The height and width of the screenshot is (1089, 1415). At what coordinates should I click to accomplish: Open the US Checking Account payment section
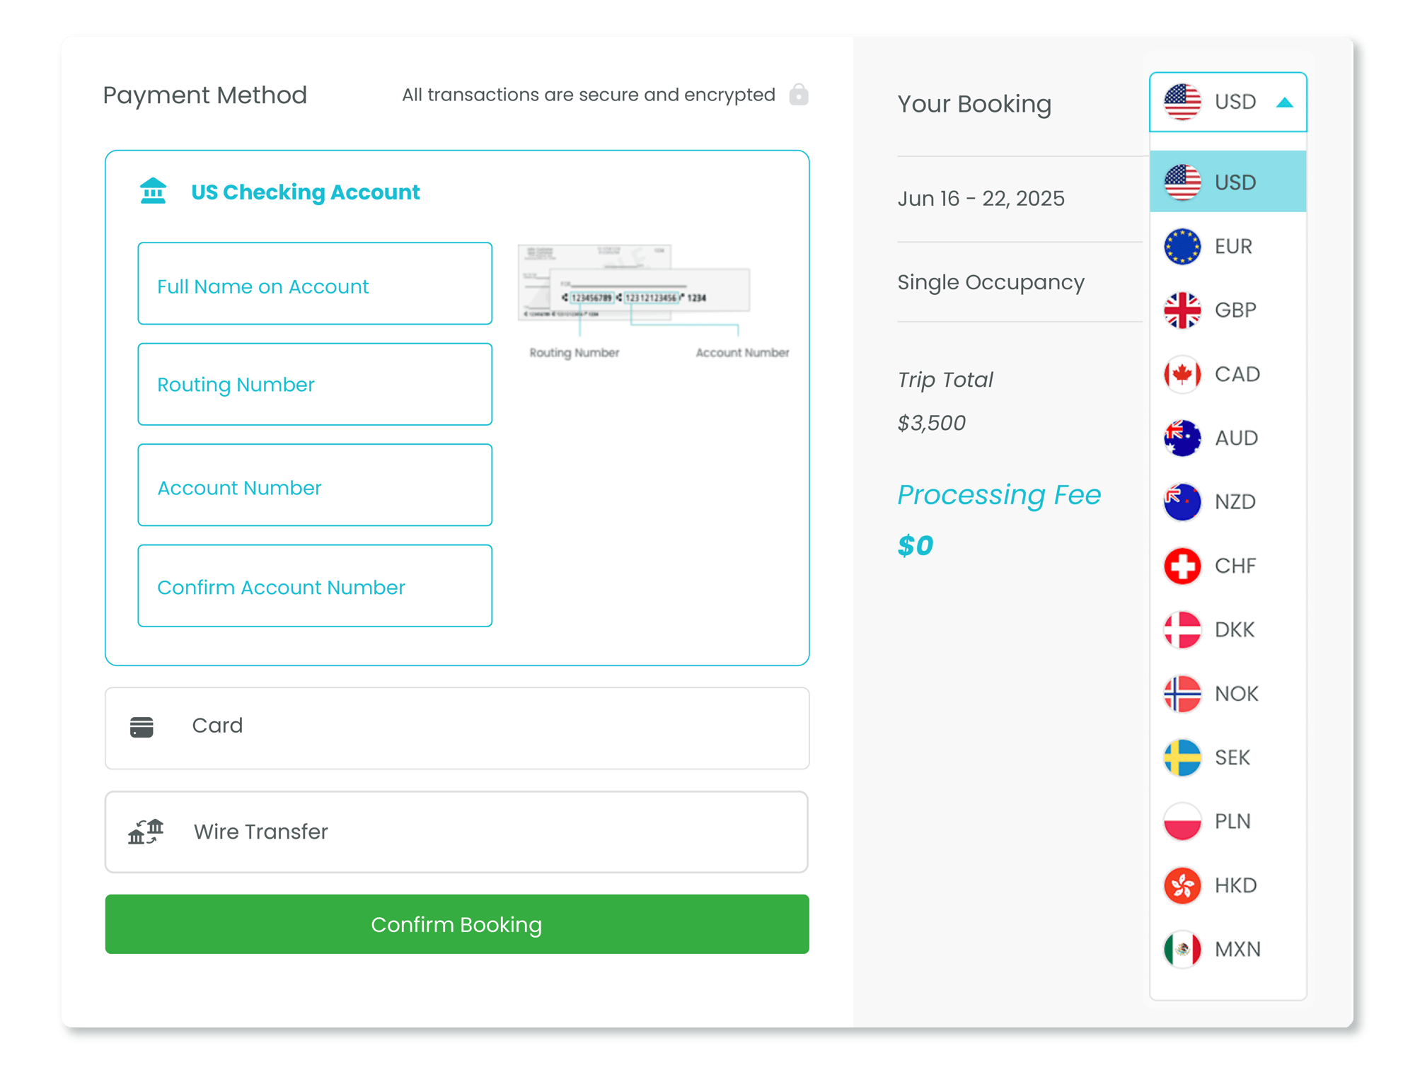[306, 192]
